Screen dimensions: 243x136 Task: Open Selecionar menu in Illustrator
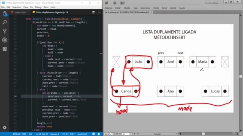click(145, 8)
